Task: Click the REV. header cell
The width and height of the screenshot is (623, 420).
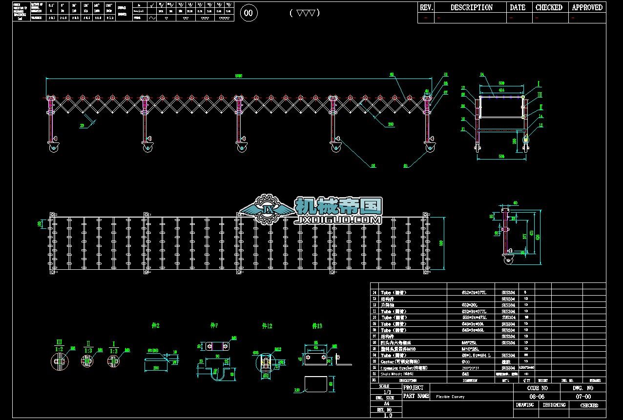Action: (x=426, y=7)
